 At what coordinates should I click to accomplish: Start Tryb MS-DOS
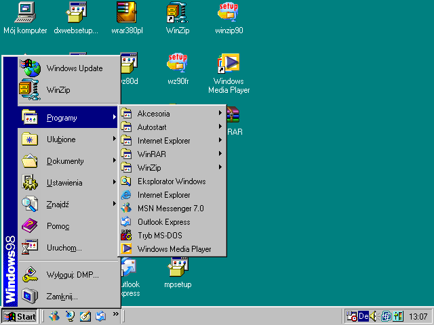(x=172, y=236)
